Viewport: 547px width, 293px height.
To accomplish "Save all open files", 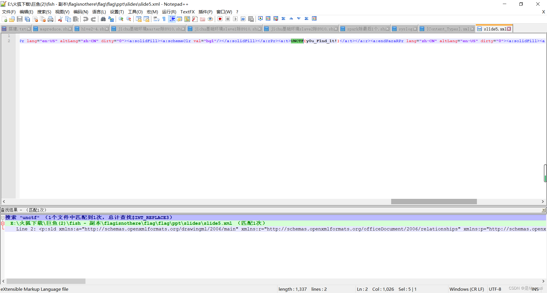I will [x=27, y=19].
